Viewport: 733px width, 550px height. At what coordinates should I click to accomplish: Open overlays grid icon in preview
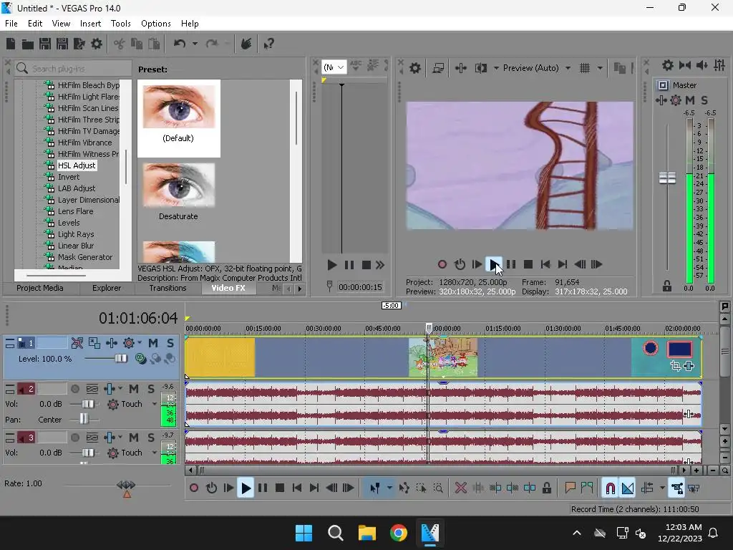click(x=585, y=68)
